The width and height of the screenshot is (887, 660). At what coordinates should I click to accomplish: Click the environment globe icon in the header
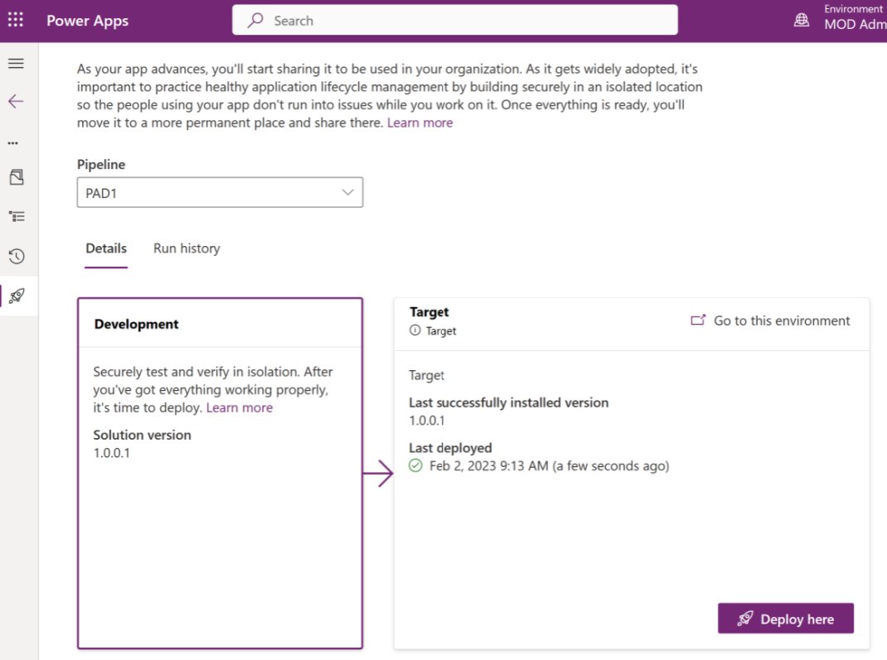coord(801,19)
